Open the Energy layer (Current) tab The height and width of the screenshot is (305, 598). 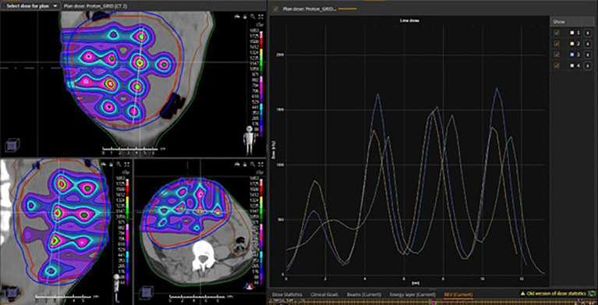[x=412, y=294]
